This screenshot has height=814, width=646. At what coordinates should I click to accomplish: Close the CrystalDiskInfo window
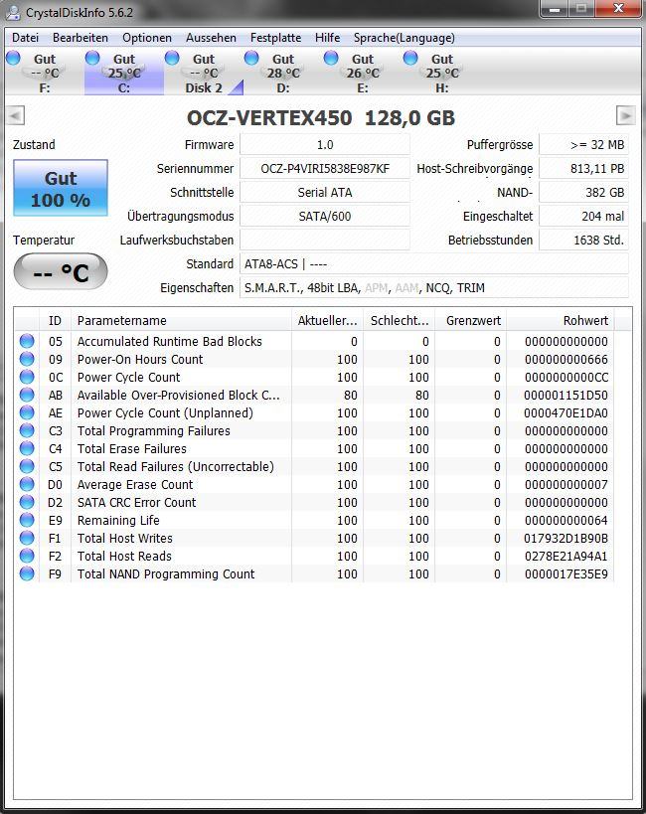(x=618, y=9)
